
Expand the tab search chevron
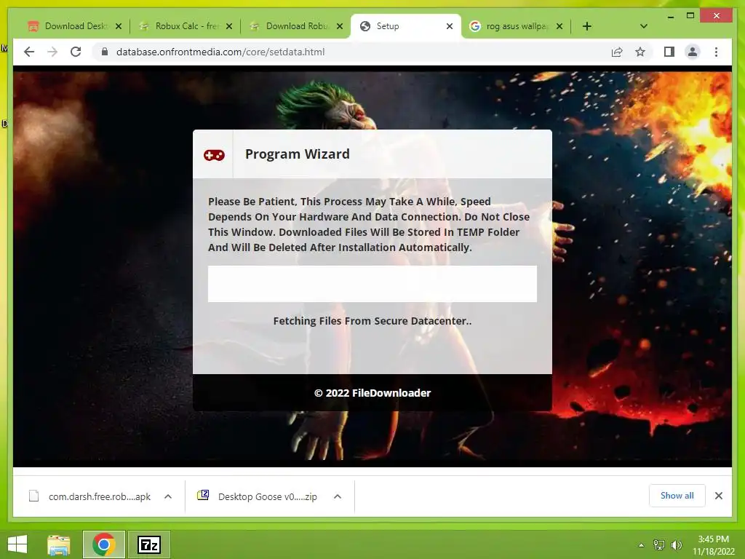(x=643, y=26)
